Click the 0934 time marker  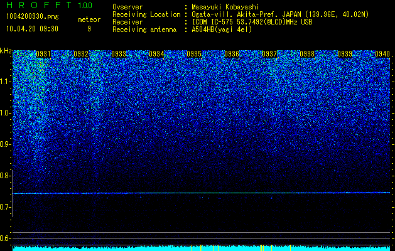pos(156,54)
